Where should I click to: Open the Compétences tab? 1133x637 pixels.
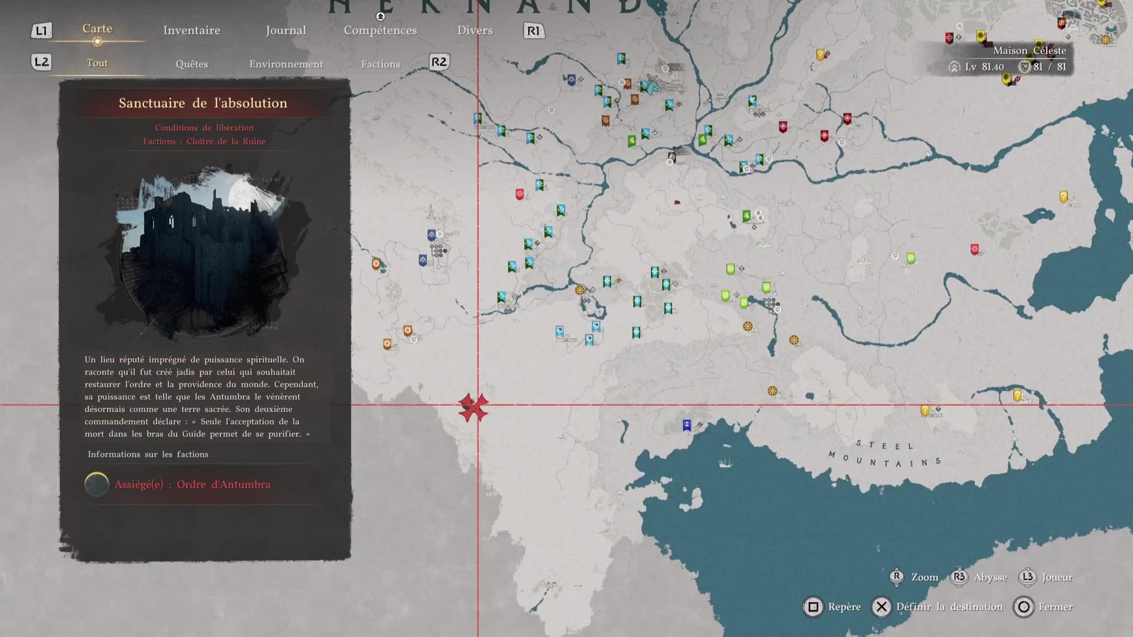click(x=380, y=30)
